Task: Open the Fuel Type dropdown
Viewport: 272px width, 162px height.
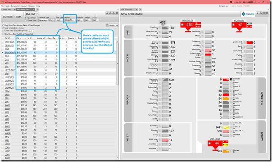Action: pos(59,20)
